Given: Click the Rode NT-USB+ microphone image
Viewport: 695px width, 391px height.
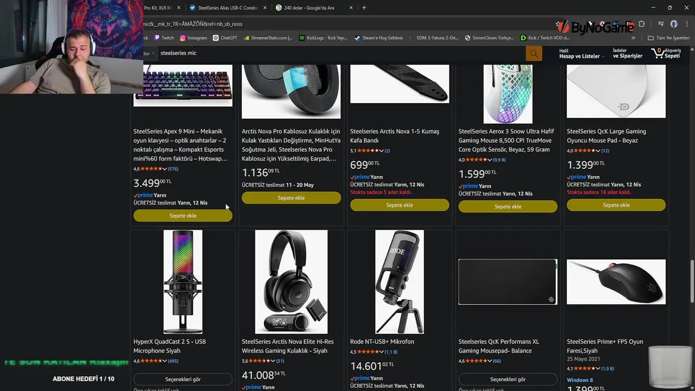Looking at the screenshot, I should click(x=400, y=281).
